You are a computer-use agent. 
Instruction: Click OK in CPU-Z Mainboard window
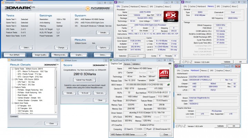(x=234, y=126)
